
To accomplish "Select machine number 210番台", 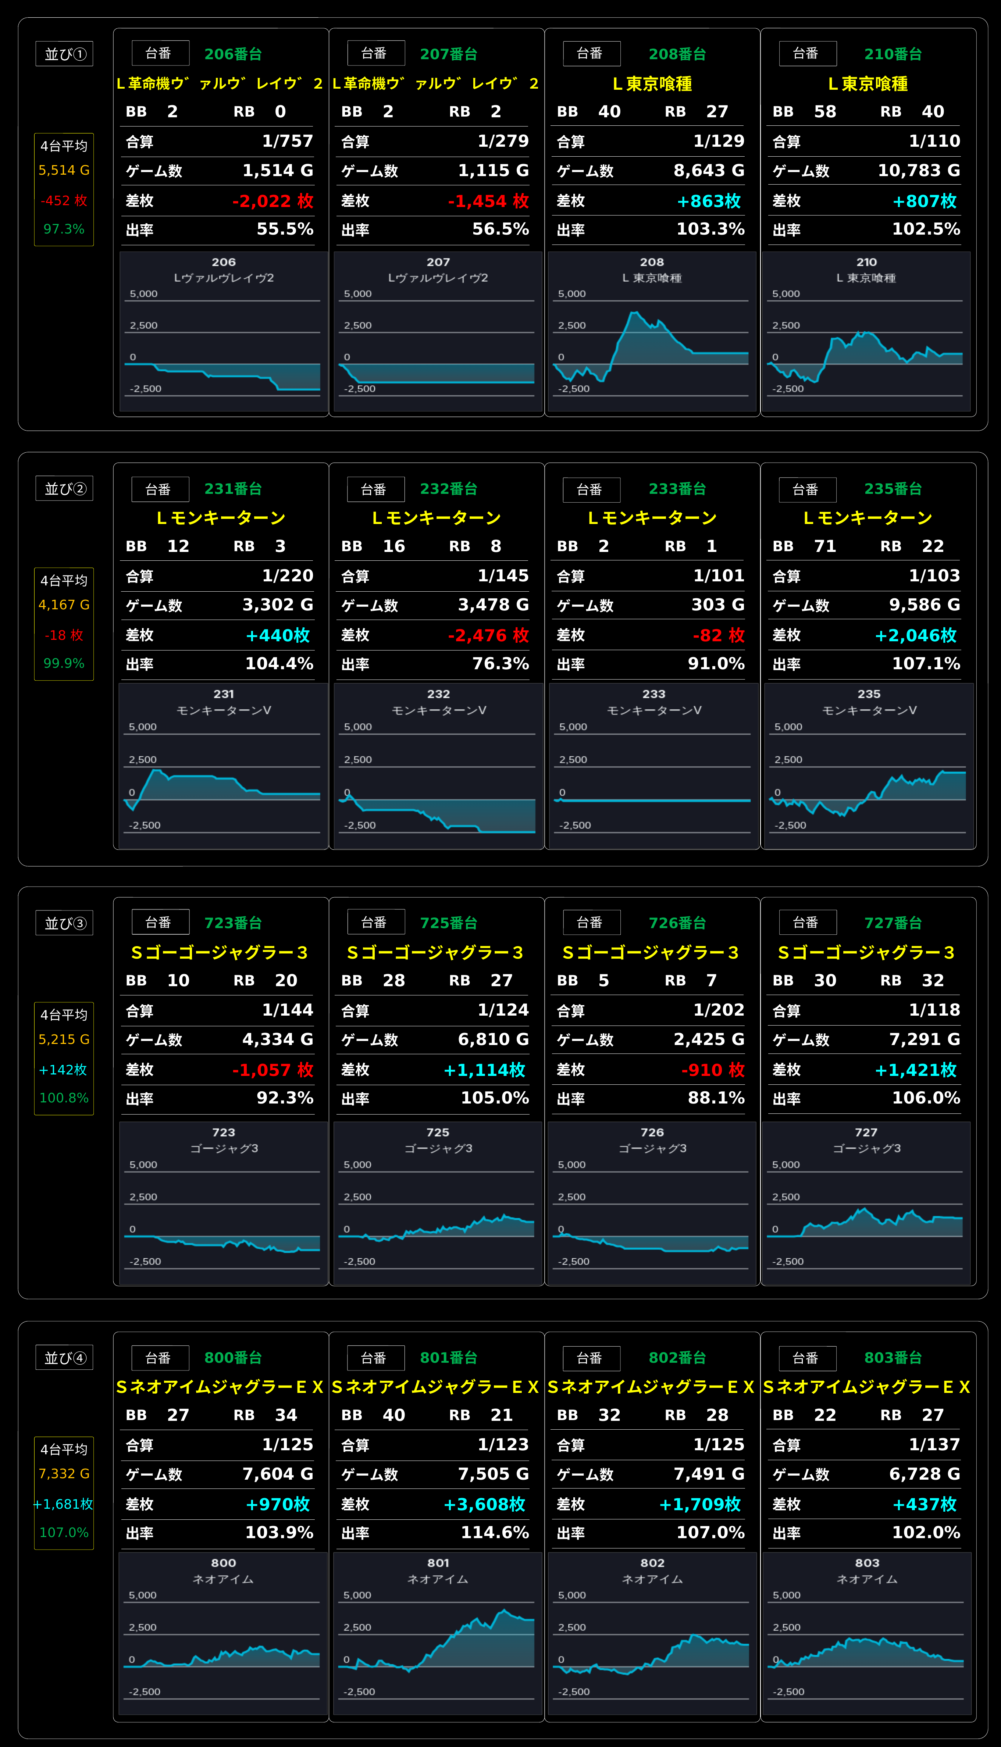I will point(893,54).
